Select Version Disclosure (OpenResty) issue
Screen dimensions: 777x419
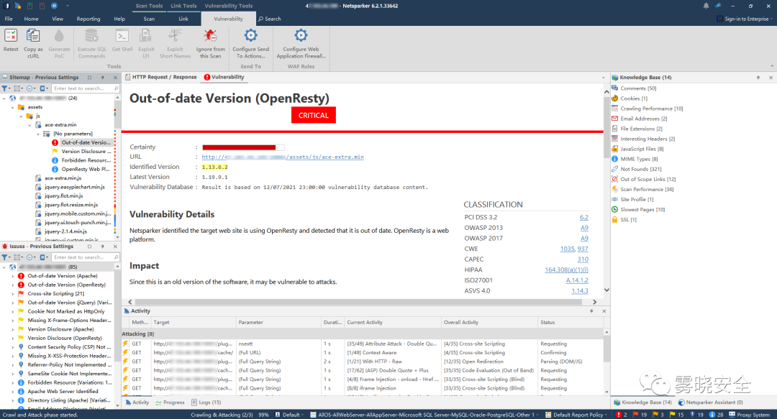click(x=65, y=338)
